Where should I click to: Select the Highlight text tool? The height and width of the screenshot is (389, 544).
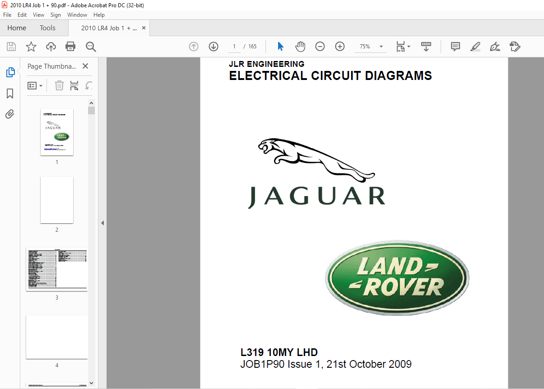pyautogui.click(x=475, y=47)
